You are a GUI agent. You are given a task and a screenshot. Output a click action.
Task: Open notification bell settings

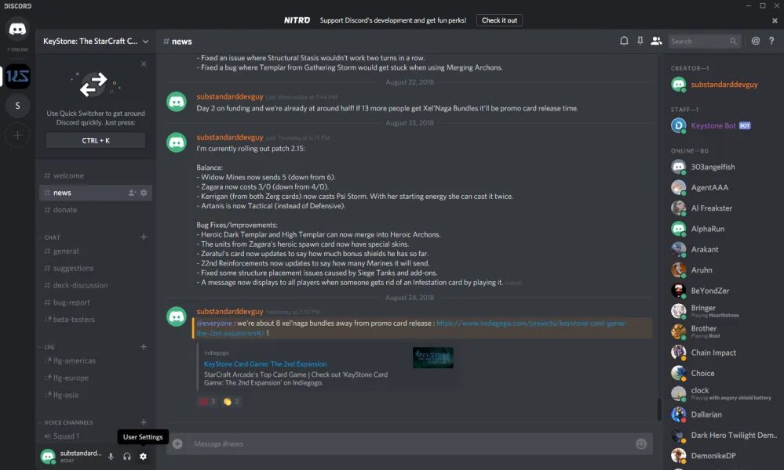pyautogui.click(x=624, y=41)
